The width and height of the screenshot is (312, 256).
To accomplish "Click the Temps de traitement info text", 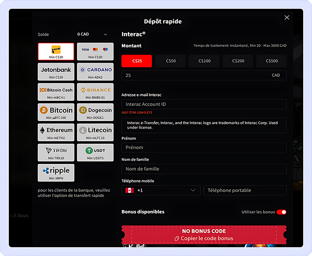I will tap(240, 45).
